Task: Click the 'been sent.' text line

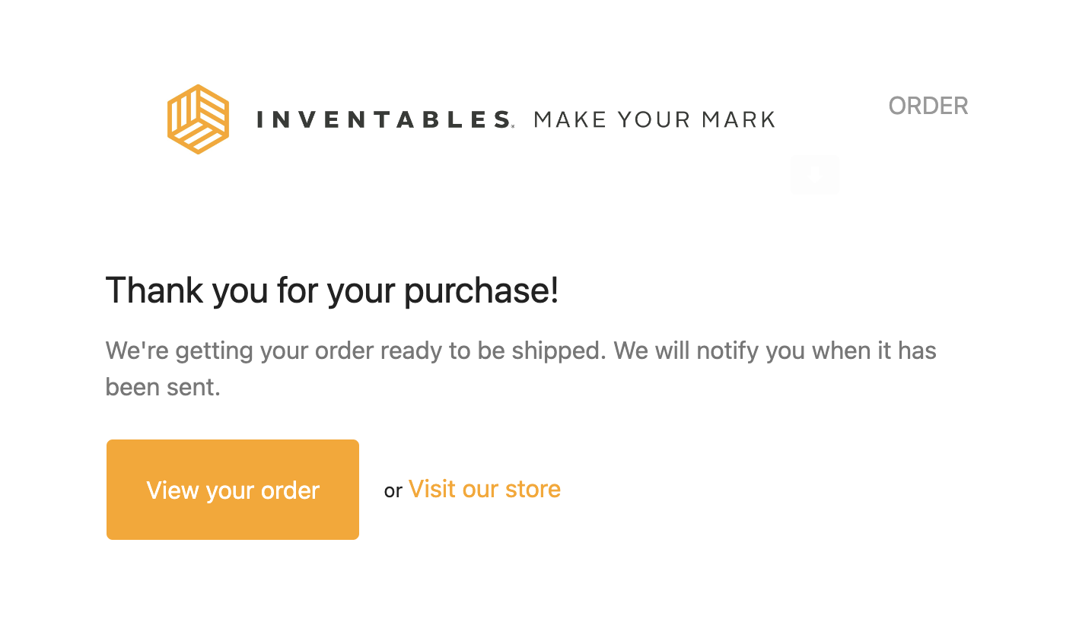Action: click(163, 388)
